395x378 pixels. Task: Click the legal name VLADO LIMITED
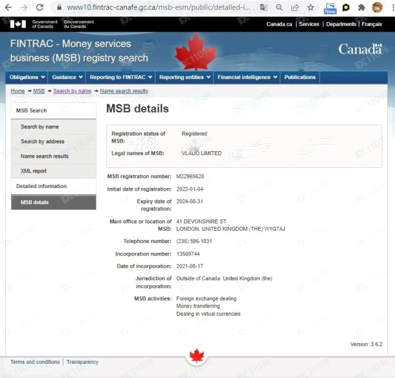point(201,153)
